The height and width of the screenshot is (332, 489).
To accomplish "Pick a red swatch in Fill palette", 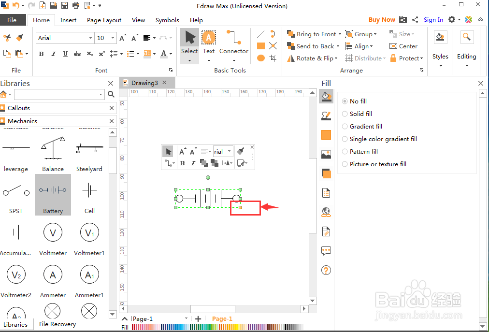I will (x=133, y=327).
